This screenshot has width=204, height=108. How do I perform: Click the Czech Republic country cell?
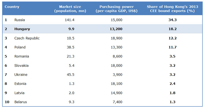[27, 38]
